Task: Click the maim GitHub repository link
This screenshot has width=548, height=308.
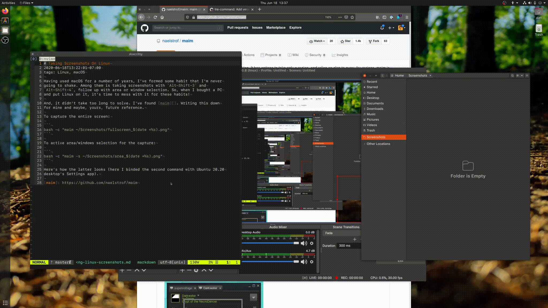Action: coord(187,41)
